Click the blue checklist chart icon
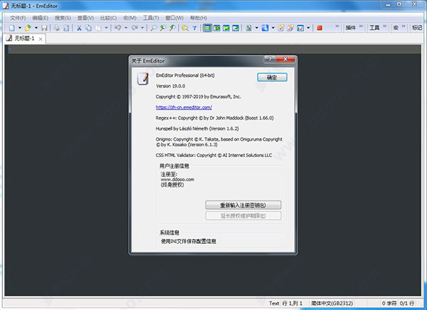Viewport: 427px width, 310px height. point(300,28)
